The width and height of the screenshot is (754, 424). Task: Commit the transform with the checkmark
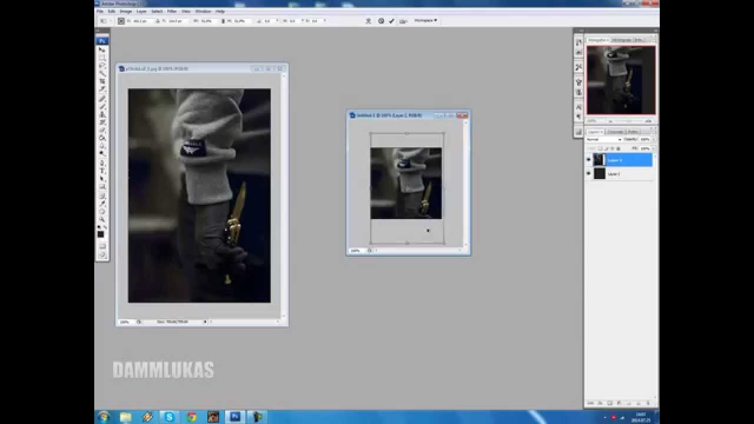click(x=392, y=21)
